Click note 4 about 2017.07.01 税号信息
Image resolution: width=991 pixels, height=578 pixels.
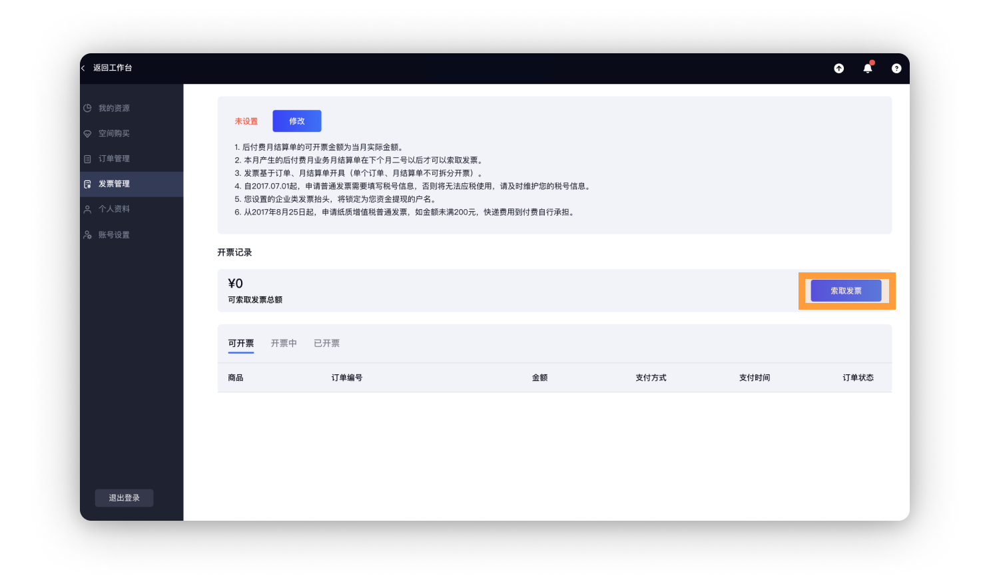point(413,186)
